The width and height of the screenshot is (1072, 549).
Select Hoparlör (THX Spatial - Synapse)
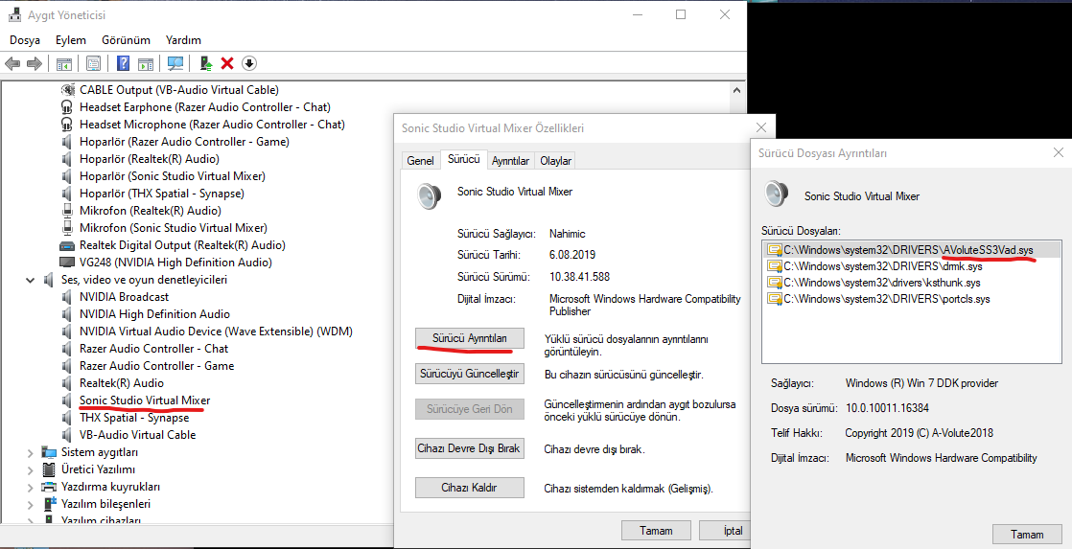[x=162, y=194]
